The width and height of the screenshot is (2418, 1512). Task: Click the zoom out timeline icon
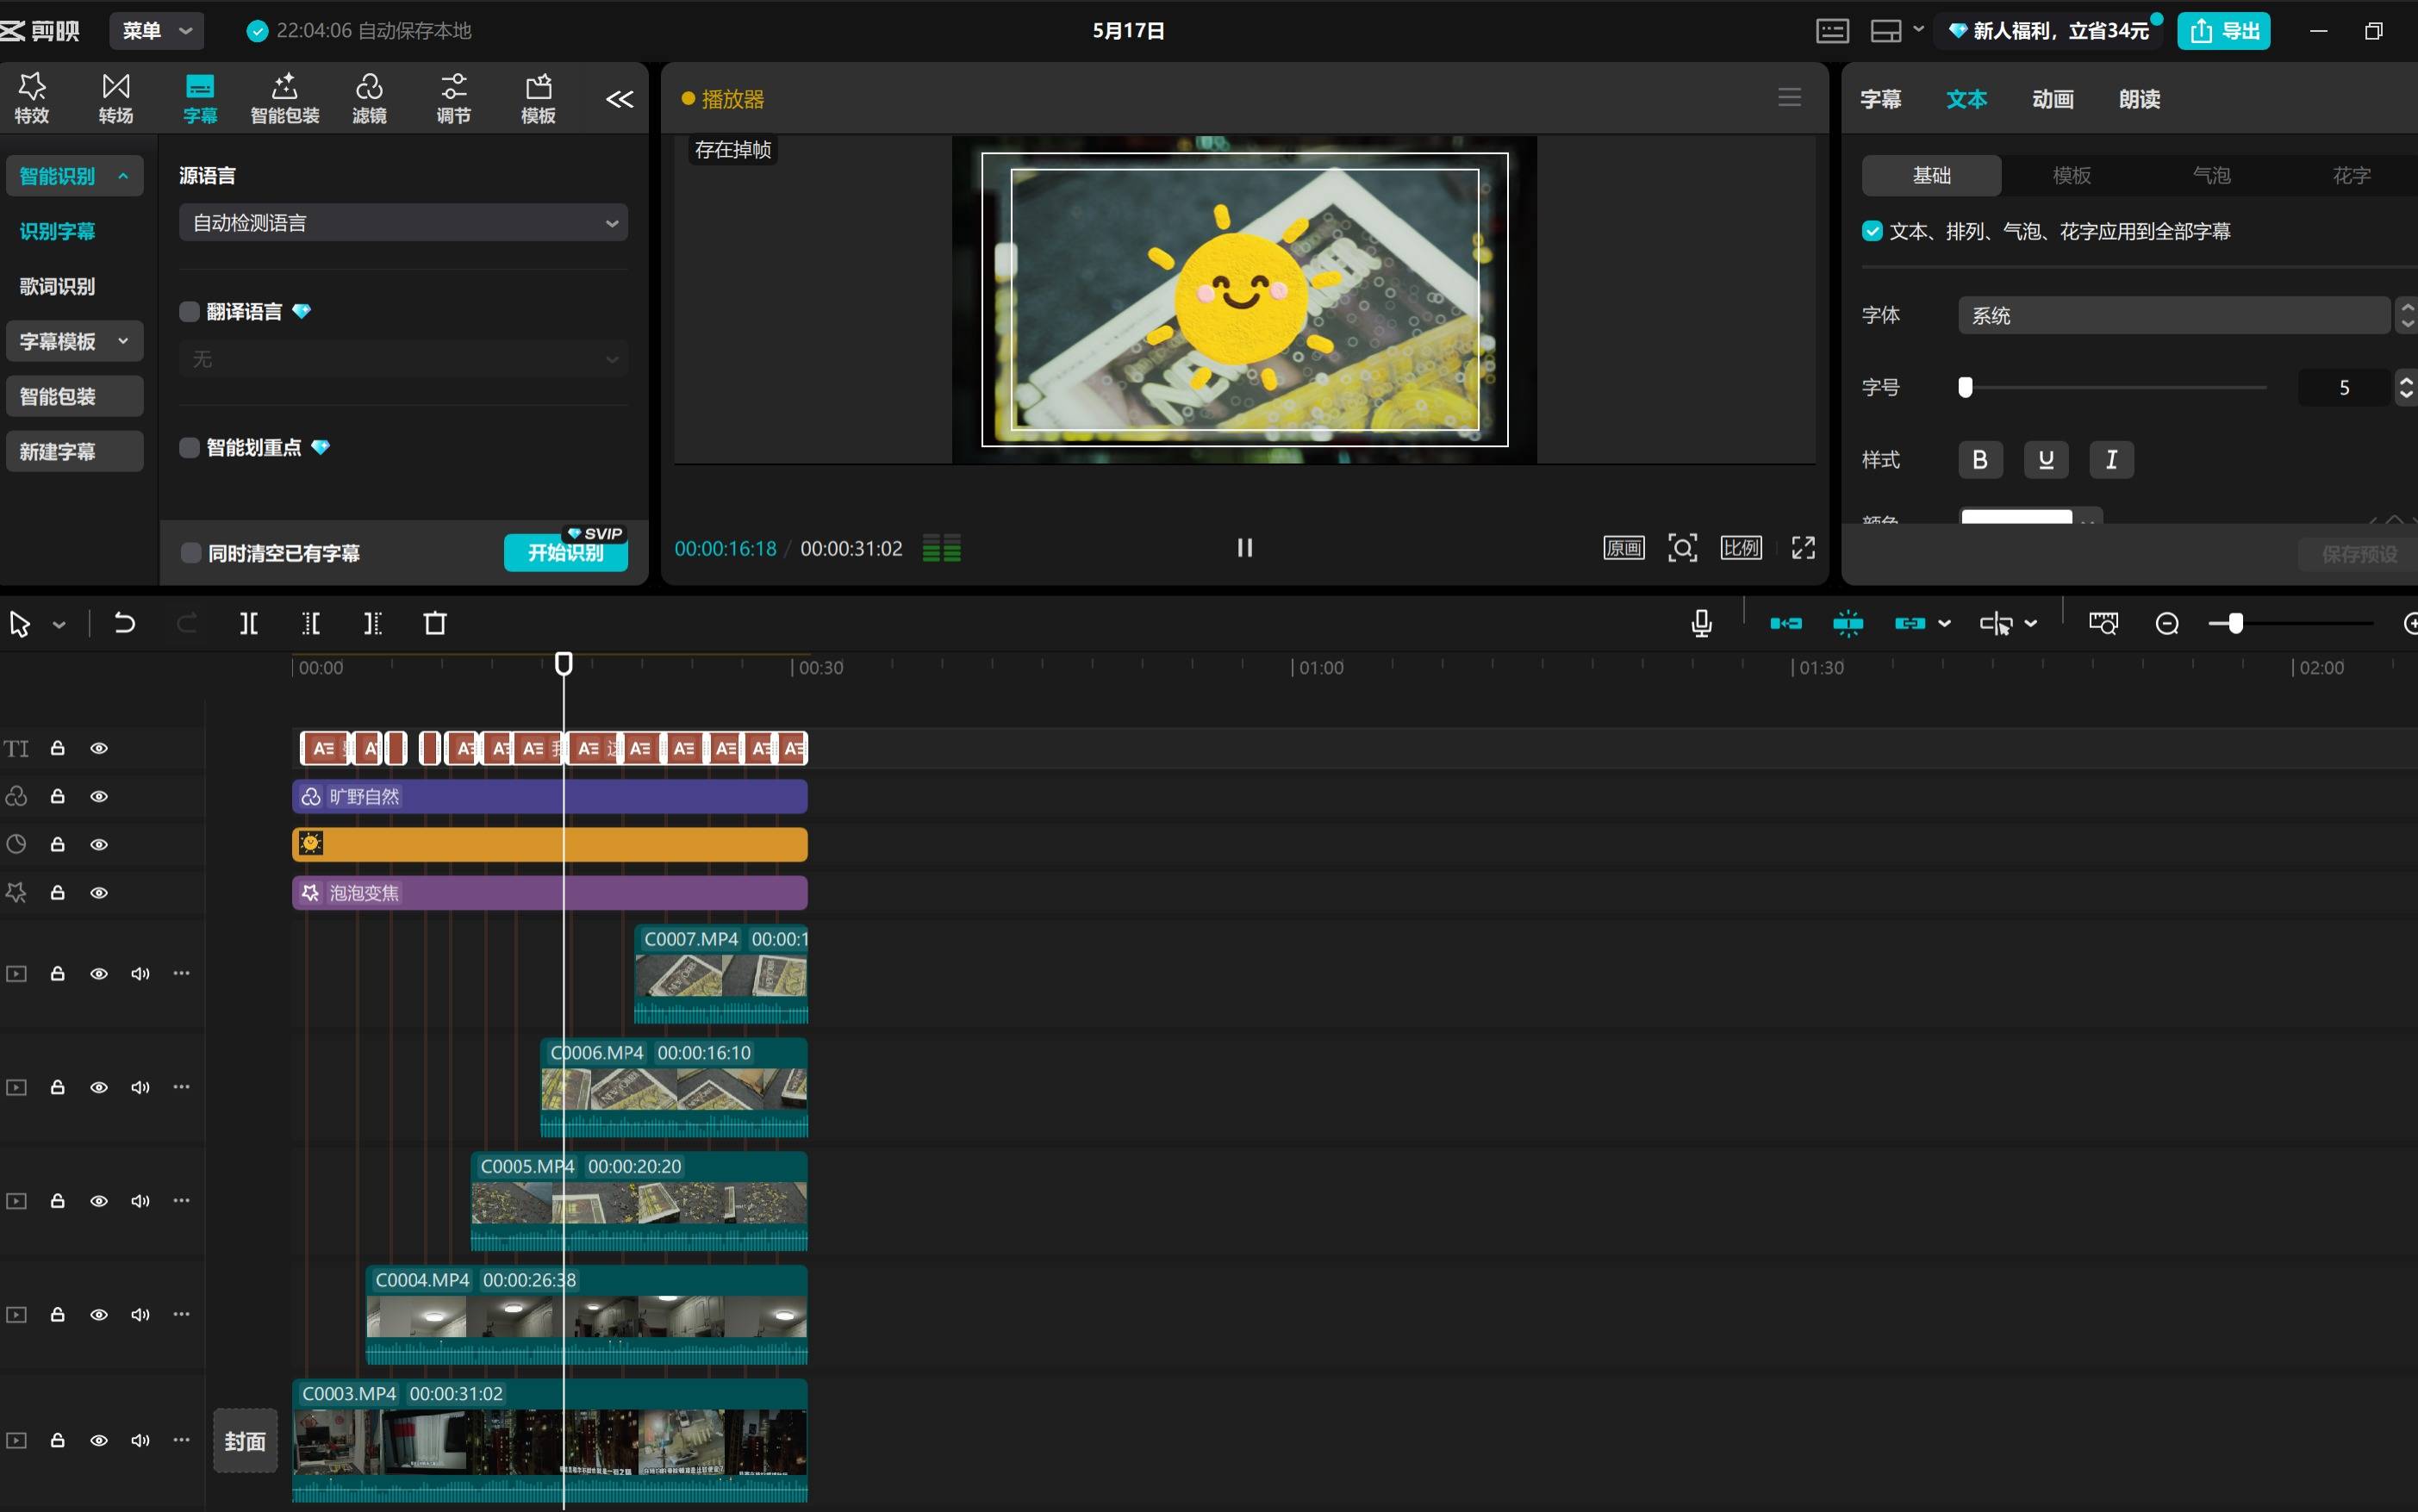[2167, 624]
